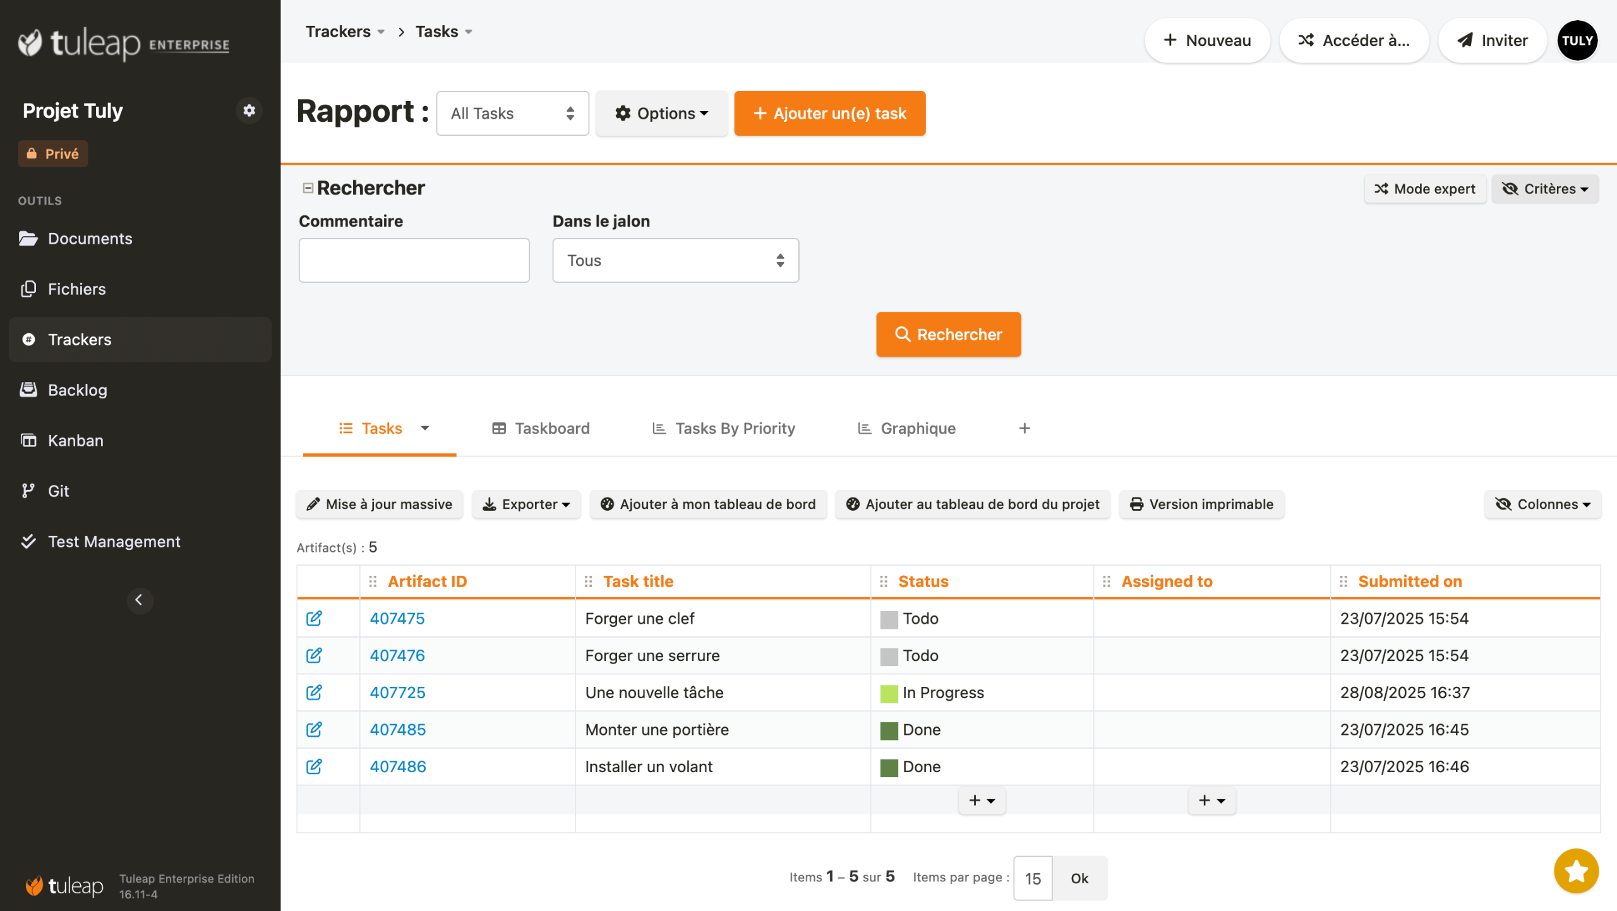The width and height of the screenshot is (1617, 911).
Task: Open Kanban from the sidebar
Action: click(75, 440)
